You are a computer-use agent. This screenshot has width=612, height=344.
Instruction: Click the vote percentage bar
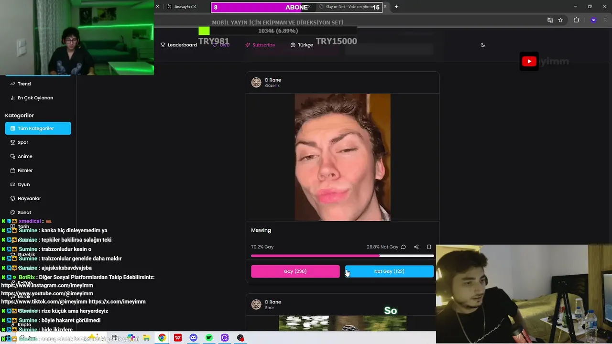[x=342, y=256]
